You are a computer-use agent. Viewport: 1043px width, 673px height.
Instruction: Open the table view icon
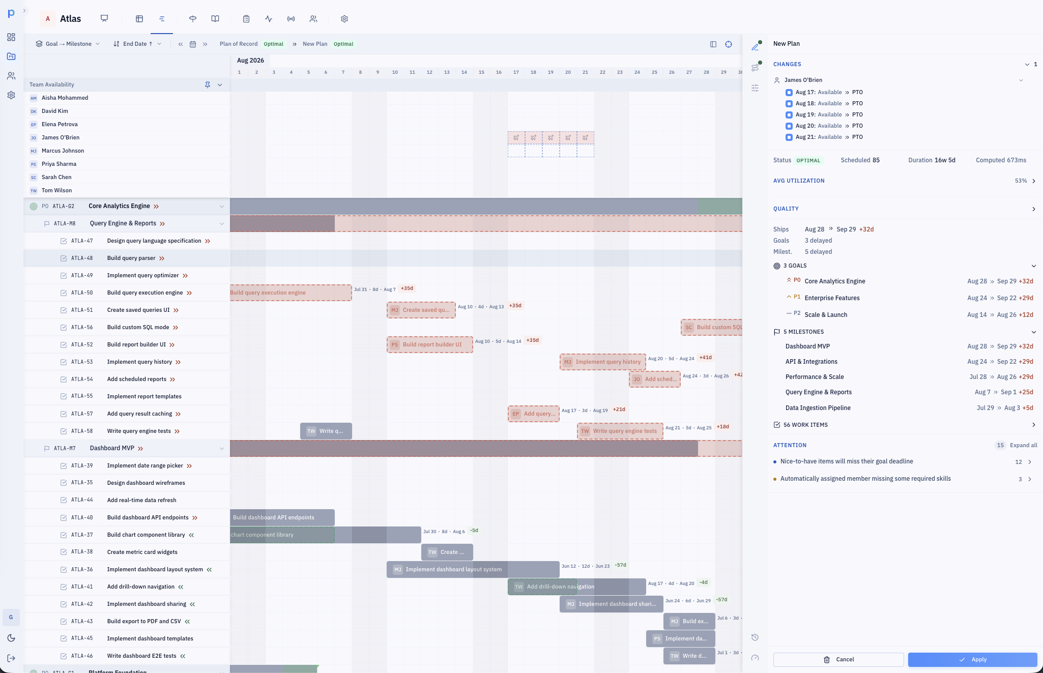139,19
